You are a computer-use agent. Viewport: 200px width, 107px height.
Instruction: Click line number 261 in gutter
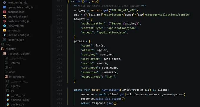click(59, 41)
